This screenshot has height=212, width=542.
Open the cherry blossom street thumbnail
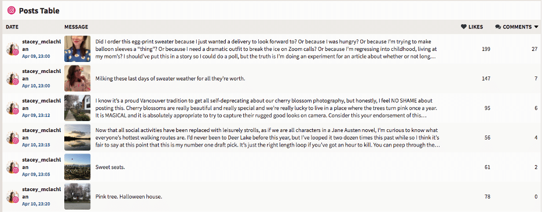[x=78, y=108]
